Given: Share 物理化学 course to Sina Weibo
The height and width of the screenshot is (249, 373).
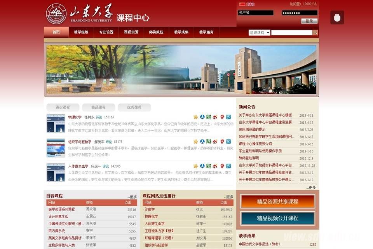Looking at the screenshot, I should (215, 117).
